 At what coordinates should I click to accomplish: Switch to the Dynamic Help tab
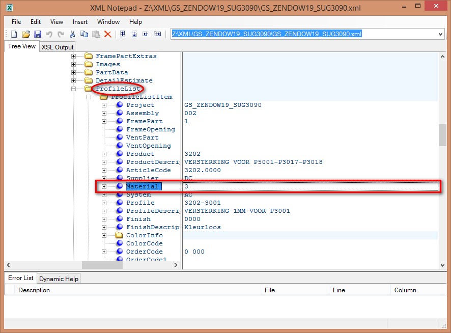59,279
